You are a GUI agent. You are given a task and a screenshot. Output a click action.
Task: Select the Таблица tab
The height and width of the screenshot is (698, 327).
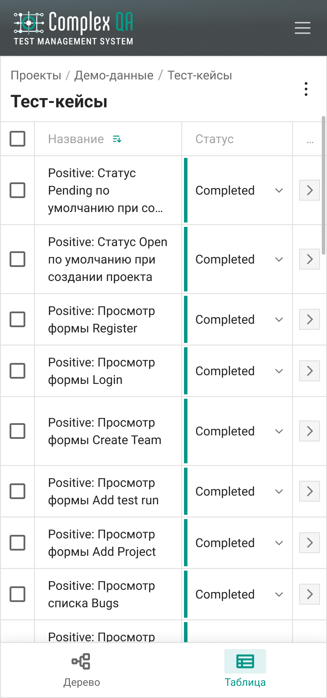pyautogui.click(x=245, y=670)
